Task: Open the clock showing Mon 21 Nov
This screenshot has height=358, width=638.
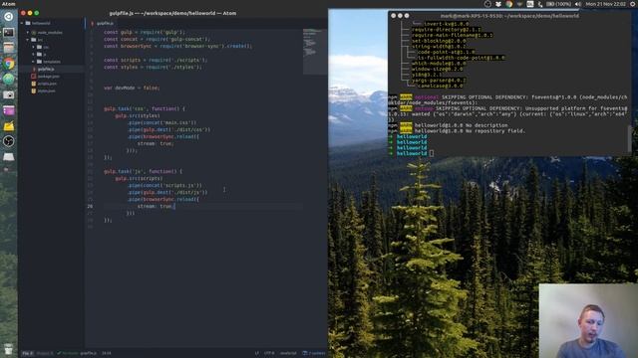Action: (x=605, y=4)
